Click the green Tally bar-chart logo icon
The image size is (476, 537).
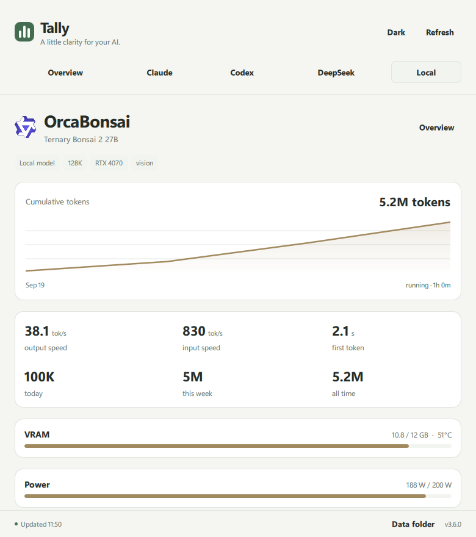pyautogui.click(x=24, y=32)
